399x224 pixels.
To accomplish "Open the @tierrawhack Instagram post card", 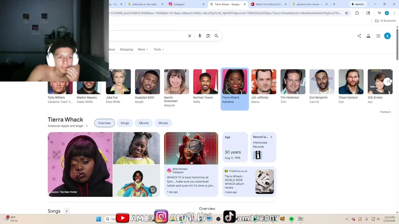I will 191,164.
